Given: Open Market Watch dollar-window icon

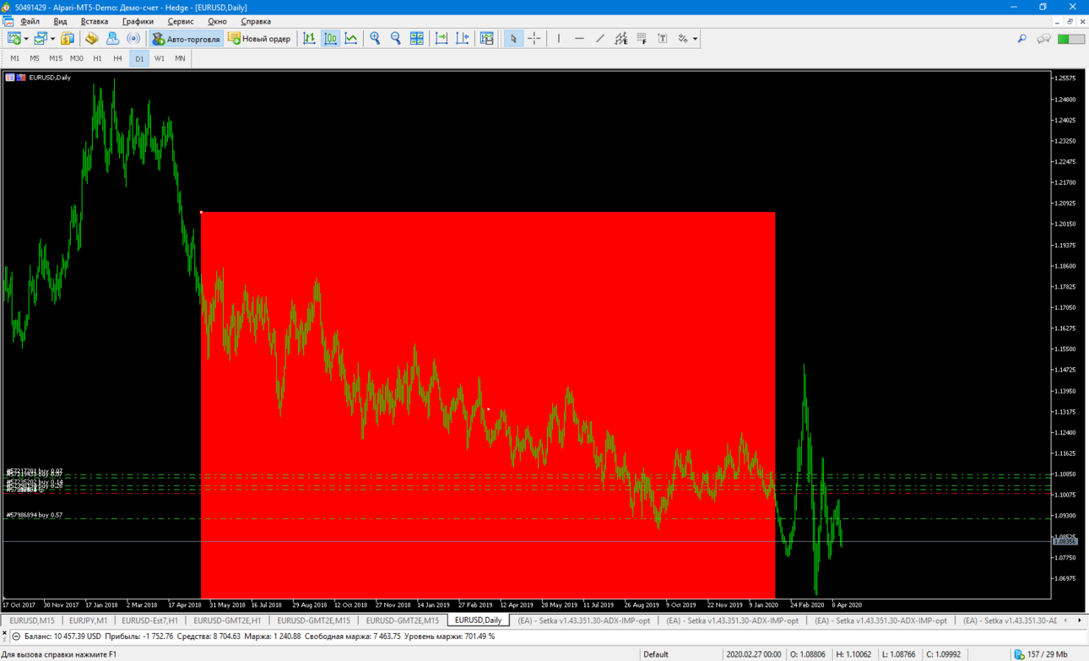Looking at the screenshot, I should [68, 39].
